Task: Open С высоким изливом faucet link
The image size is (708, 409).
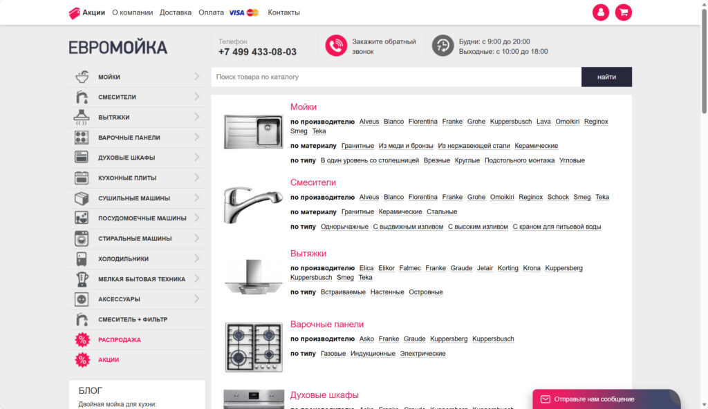Action: [478, 227]
